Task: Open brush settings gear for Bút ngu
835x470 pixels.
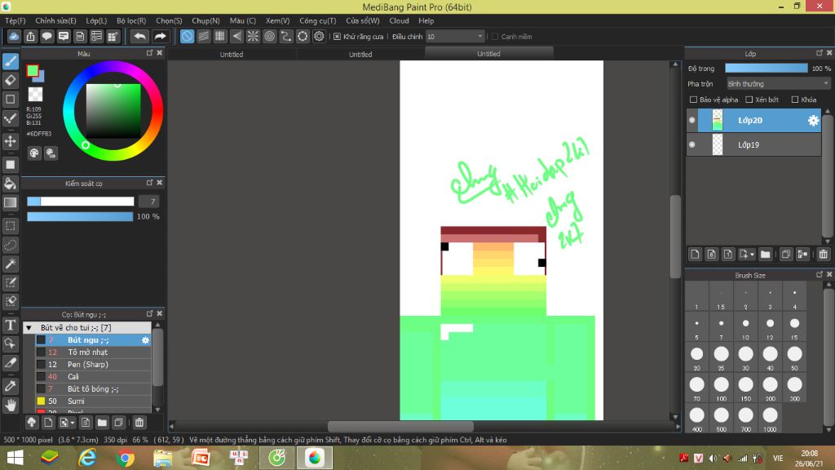Action: 145,340
